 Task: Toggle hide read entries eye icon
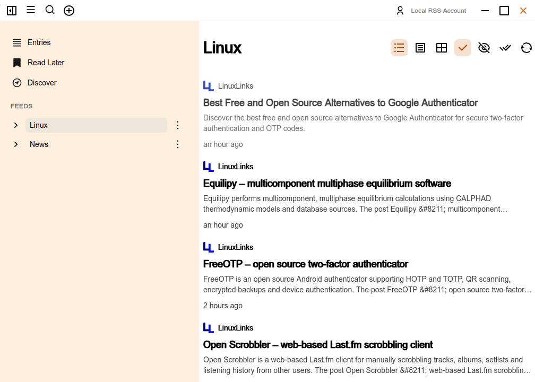(484, 48)
